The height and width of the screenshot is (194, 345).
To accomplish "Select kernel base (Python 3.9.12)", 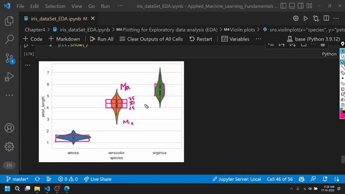I will pos(314,39).
